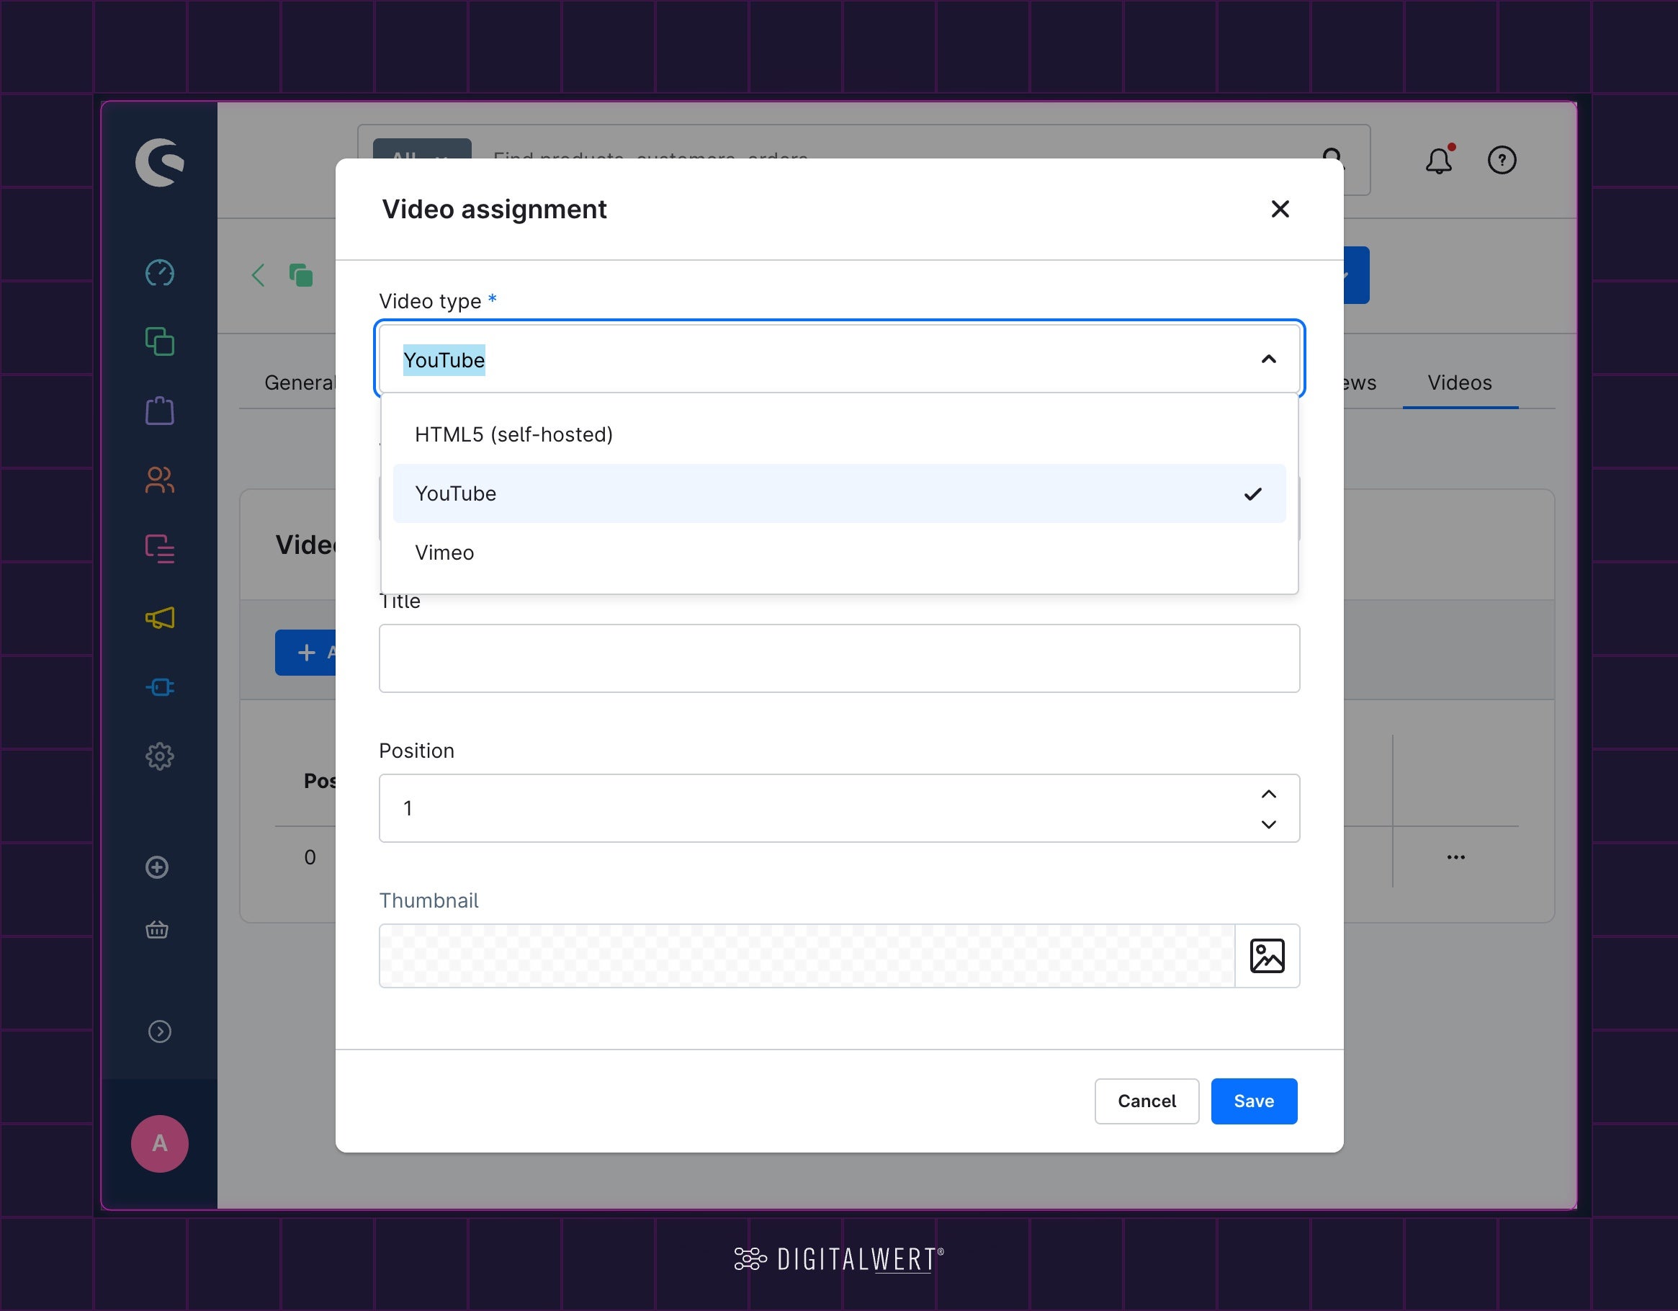Click the Video type label
The image size is (1678, 1311).
[430, 301]
